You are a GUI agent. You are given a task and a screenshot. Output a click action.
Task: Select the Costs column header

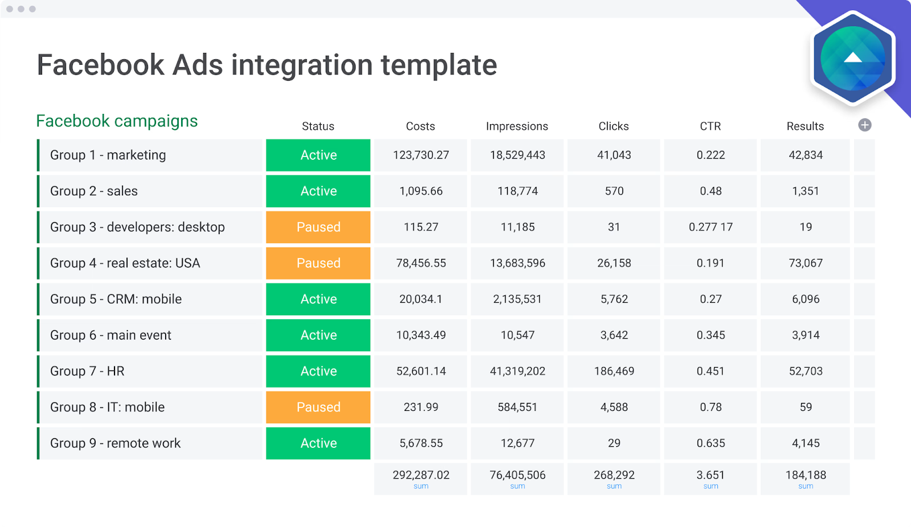(420, 126)
